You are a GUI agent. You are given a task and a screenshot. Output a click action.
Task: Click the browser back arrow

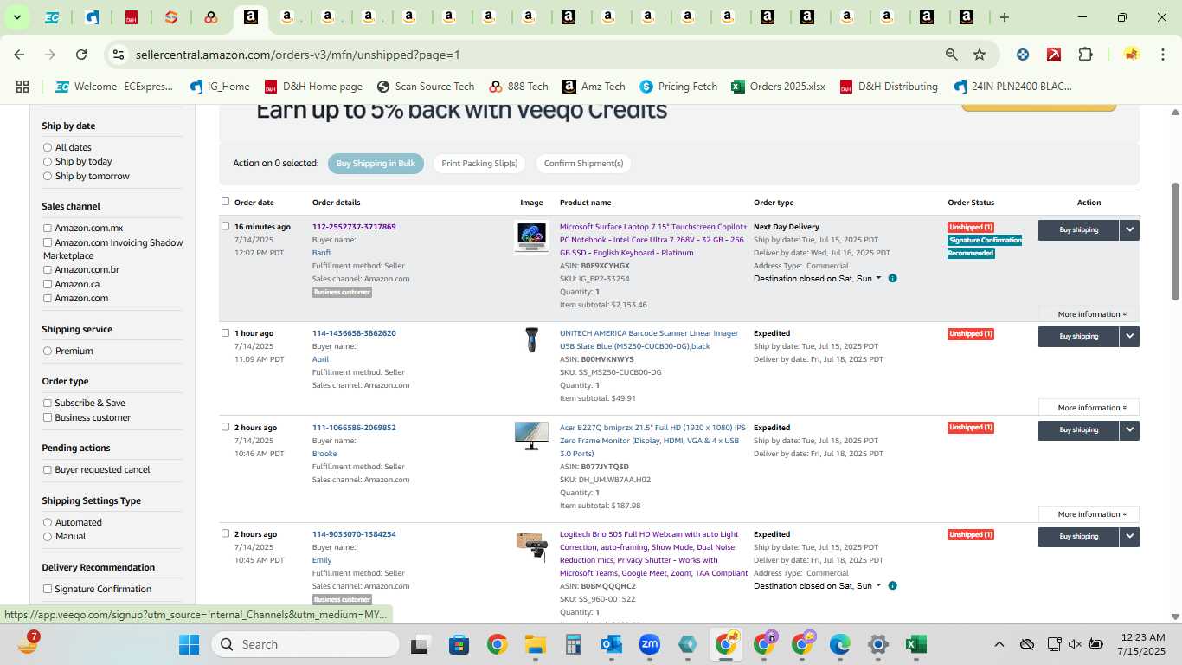[19, 55]
